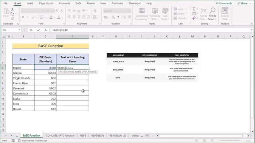Click the Fill Color bucket icon
This screenshot has width=255, height=143.
51,17
